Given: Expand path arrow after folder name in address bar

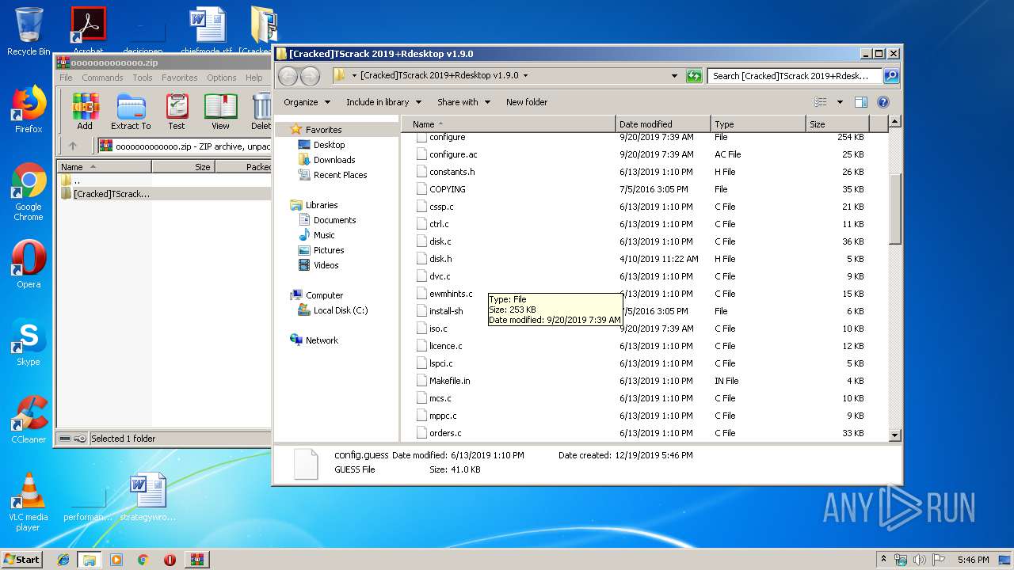Looking at the screenshot, I should 525,76.
